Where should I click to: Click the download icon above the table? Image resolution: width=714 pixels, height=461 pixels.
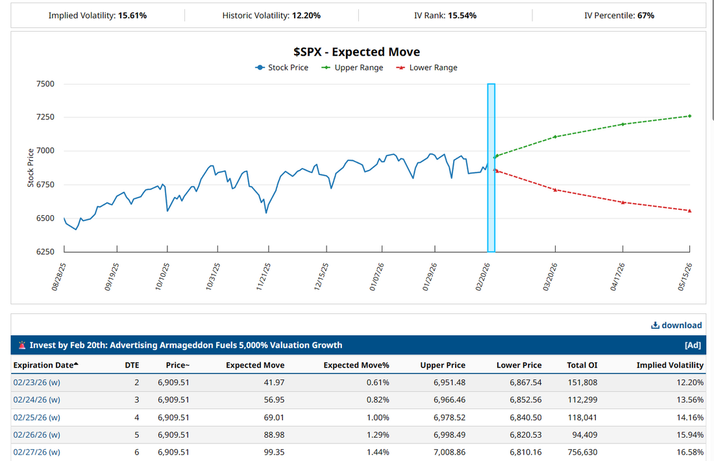click(x=655, y=325)
